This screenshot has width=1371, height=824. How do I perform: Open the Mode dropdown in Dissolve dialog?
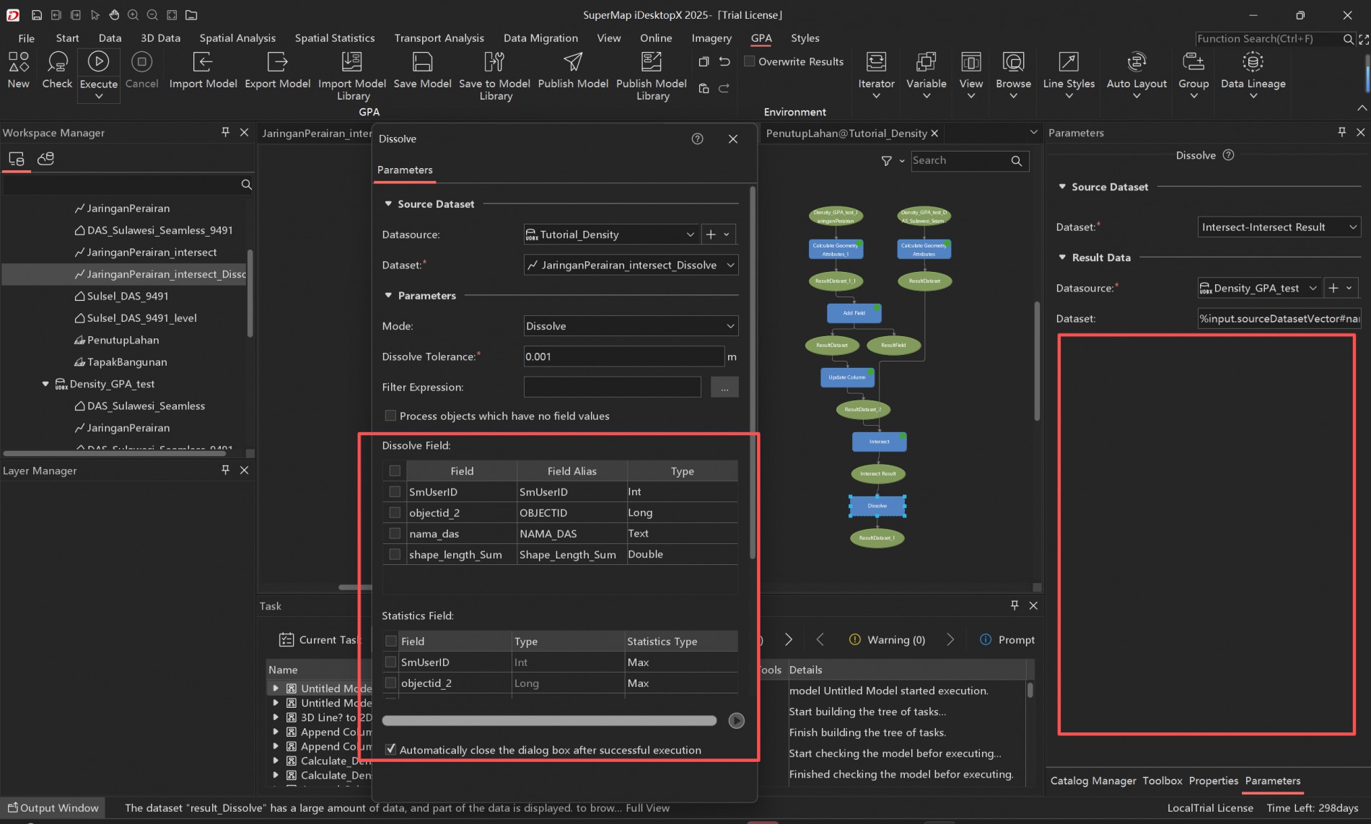pyautogui.click(x=630, y=326)
